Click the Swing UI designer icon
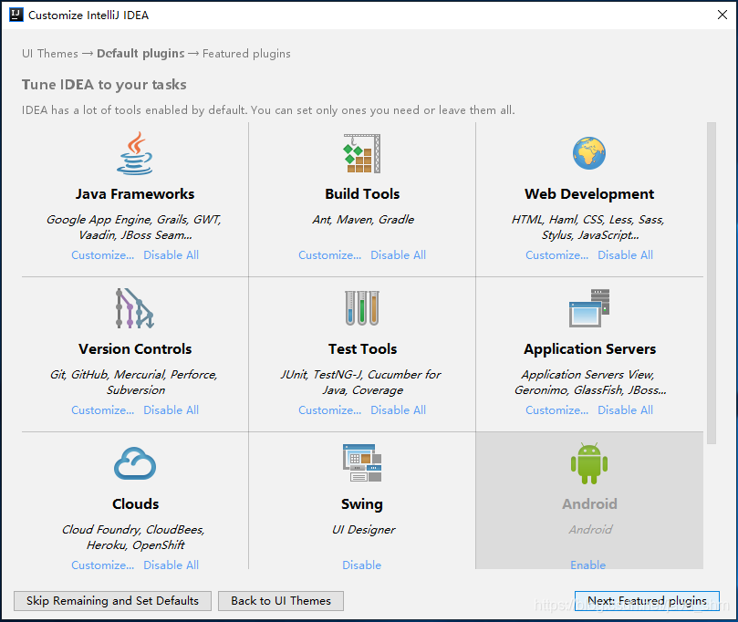The image size is (738, 622). point(361,463)
